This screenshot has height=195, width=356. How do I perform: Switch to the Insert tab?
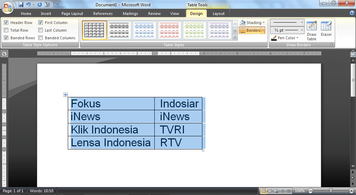pos(46,14)
